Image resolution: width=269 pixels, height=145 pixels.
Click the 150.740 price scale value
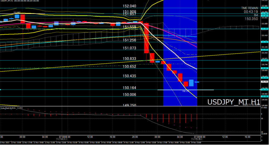tap(265, 65)
